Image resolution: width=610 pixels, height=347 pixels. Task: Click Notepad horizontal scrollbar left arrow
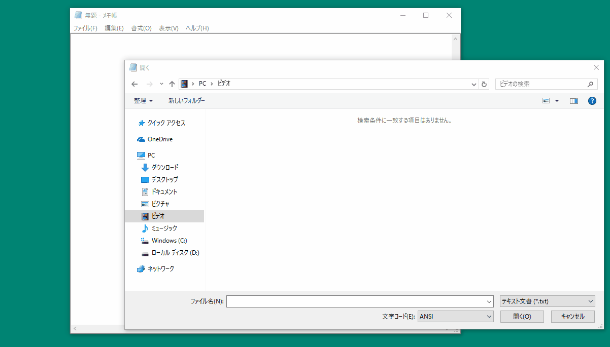(75, 329)
